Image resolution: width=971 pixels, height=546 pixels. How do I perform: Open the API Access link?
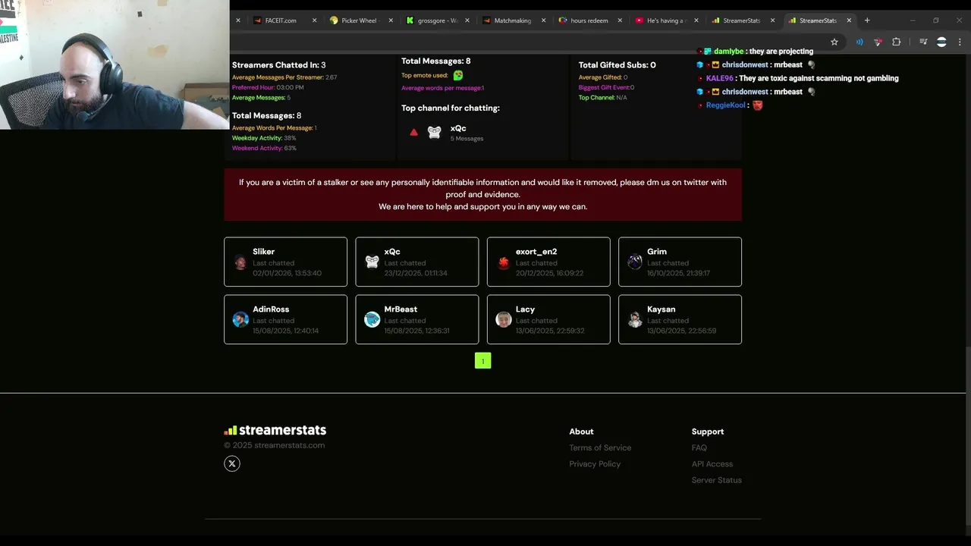(x=712, y=464)
